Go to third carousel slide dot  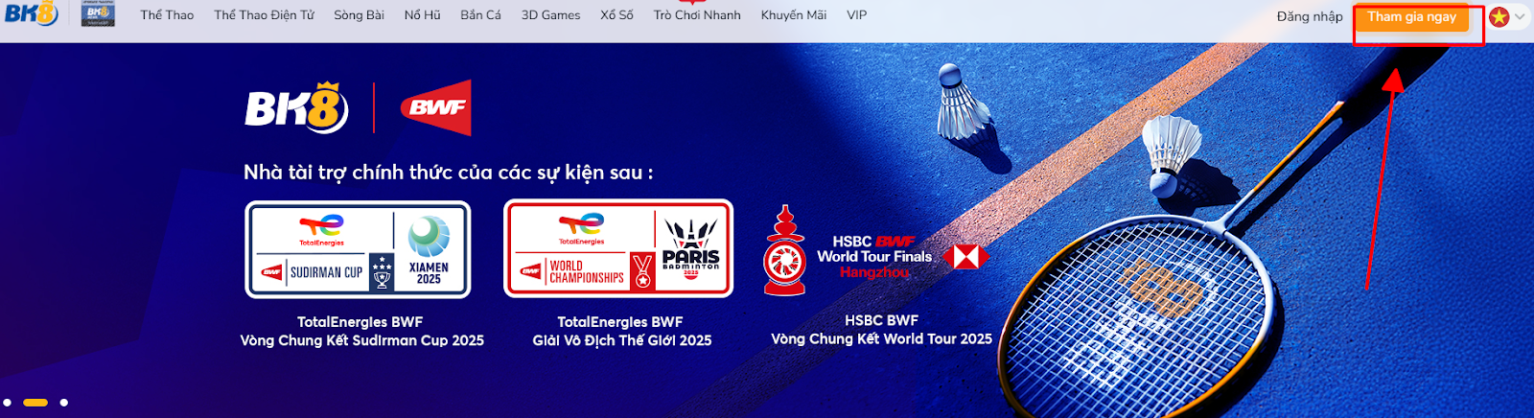64,403
